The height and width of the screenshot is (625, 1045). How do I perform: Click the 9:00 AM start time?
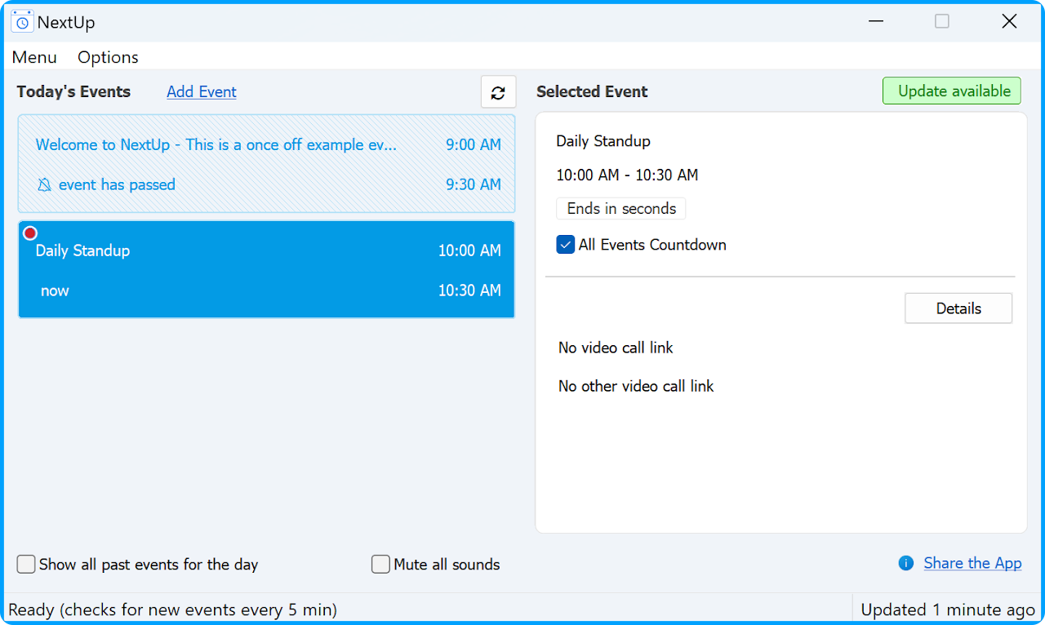(x=474, y=145)
